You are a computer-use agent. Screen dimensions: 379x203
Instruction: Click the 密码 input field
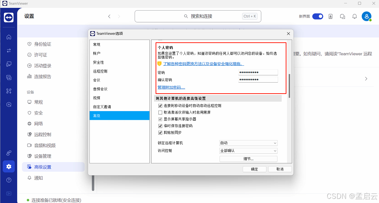[x=258, y=72]
